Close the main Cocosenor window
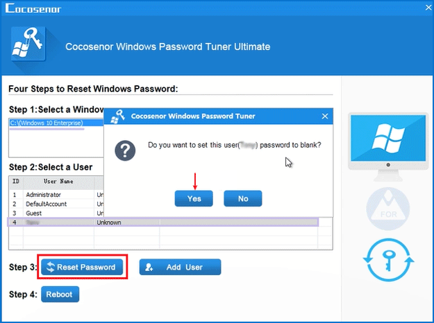This screenshot has height=323, width=434. (428, 8)
